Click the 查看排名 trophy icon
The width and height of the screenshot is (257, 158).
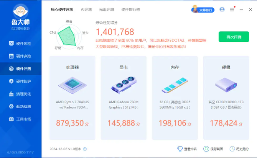coord(180,149)
